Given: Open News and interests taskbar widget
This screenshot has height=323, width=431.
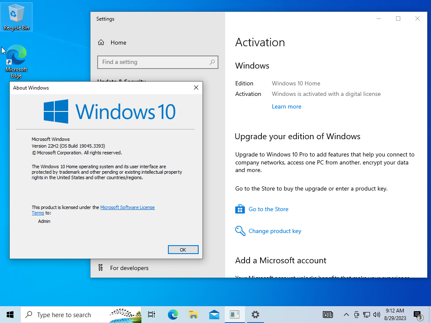Looking at the screenshot, I should tap(327, 315).
